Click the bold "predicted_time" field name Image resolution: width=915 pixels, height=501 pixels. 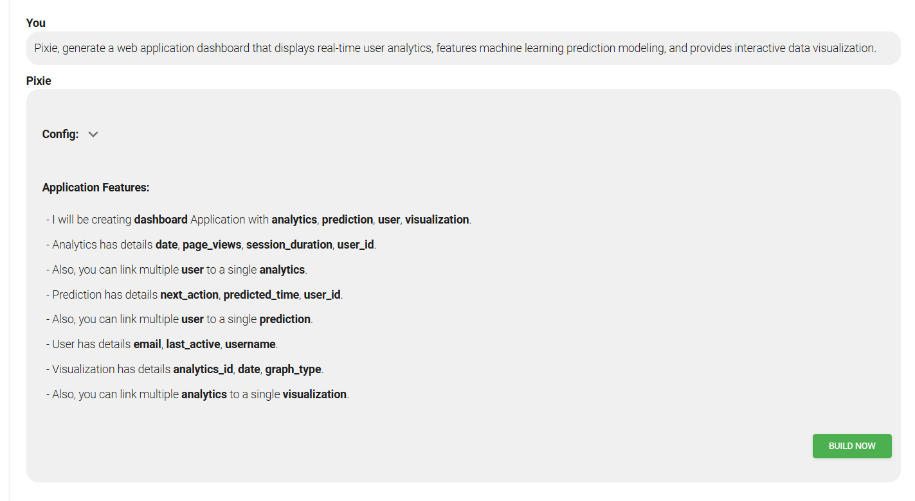[x=261, y=295]
